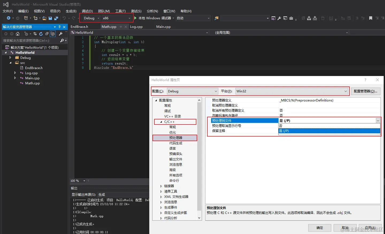The image size is (385, 234).
Task: Click the bookmark icon in main toolbar
Action: [x=371, y=18]
